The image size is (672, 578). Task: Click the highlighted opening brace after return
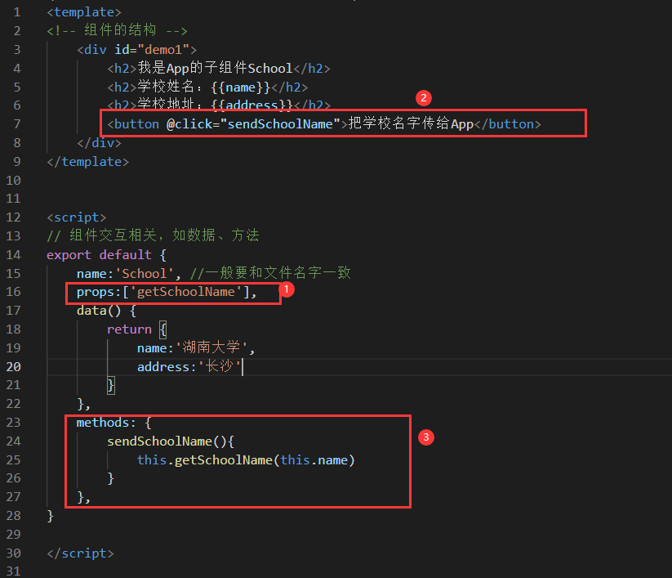click(162, 329)
